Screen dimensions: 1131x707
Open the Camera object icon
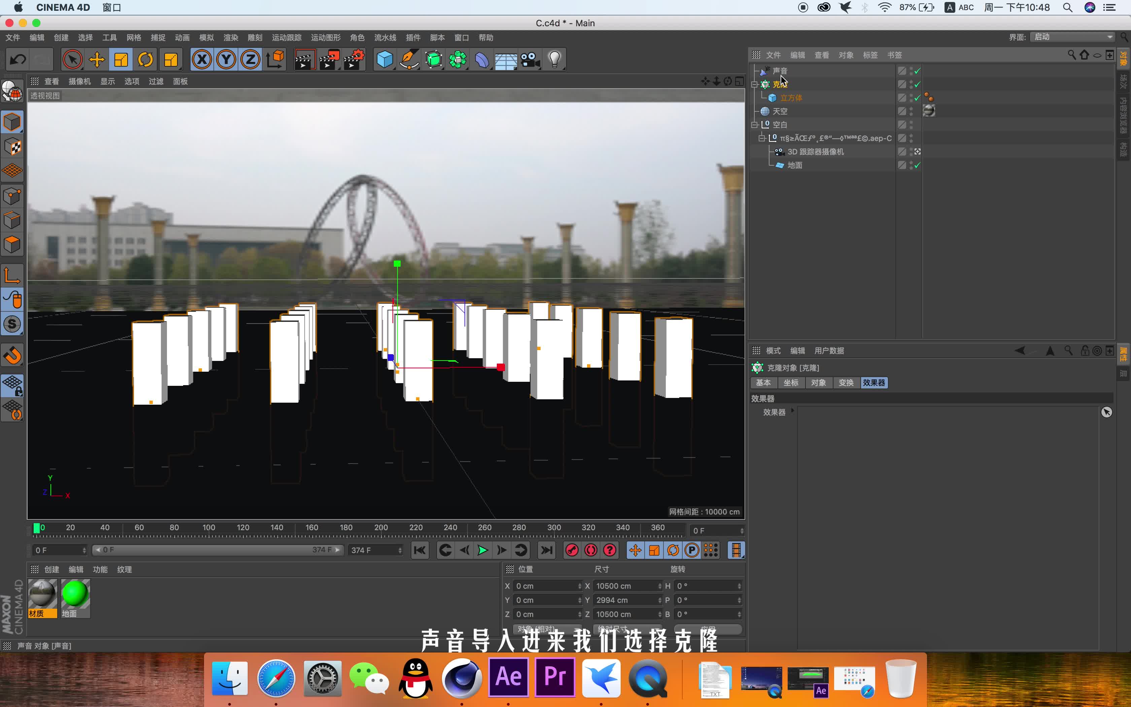pos(530,60)
